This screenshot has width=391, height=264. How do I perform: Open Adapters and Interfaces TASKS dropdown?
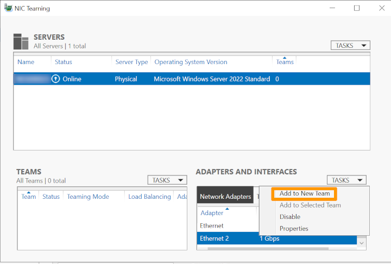pyautogui.click(x=346, y=180)
